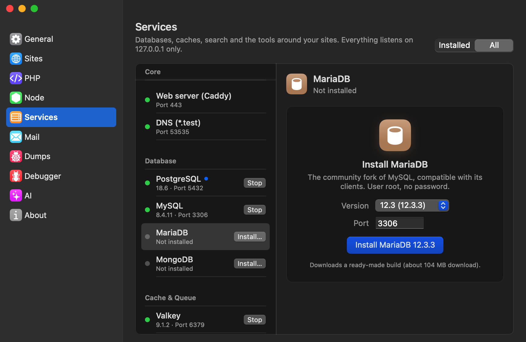The height and width of the screenshot is (342, 526).
Task: Click the Sites globe icon
Action: click(16, 59)
